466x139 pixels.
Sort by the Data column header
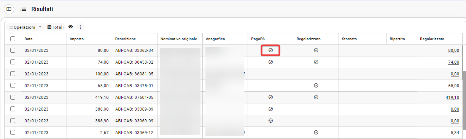(x=29, y=39)
